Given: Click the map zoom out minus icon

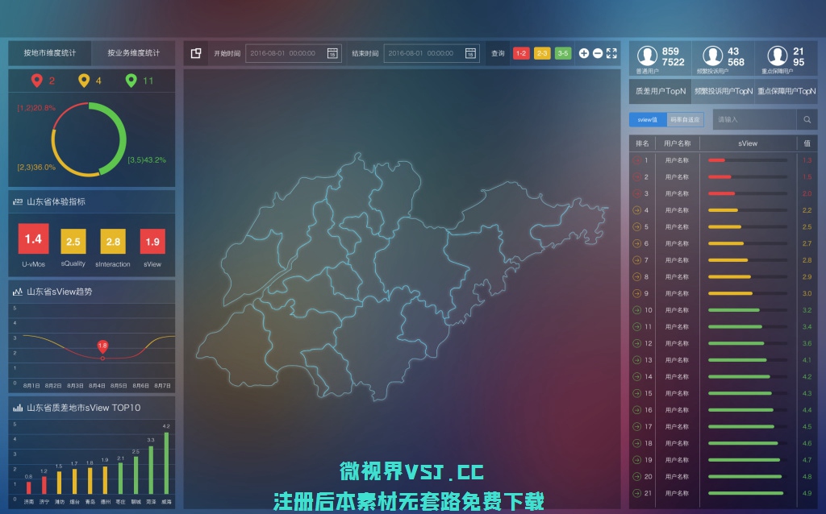Looking at the screenshot, I should [598, 53].
